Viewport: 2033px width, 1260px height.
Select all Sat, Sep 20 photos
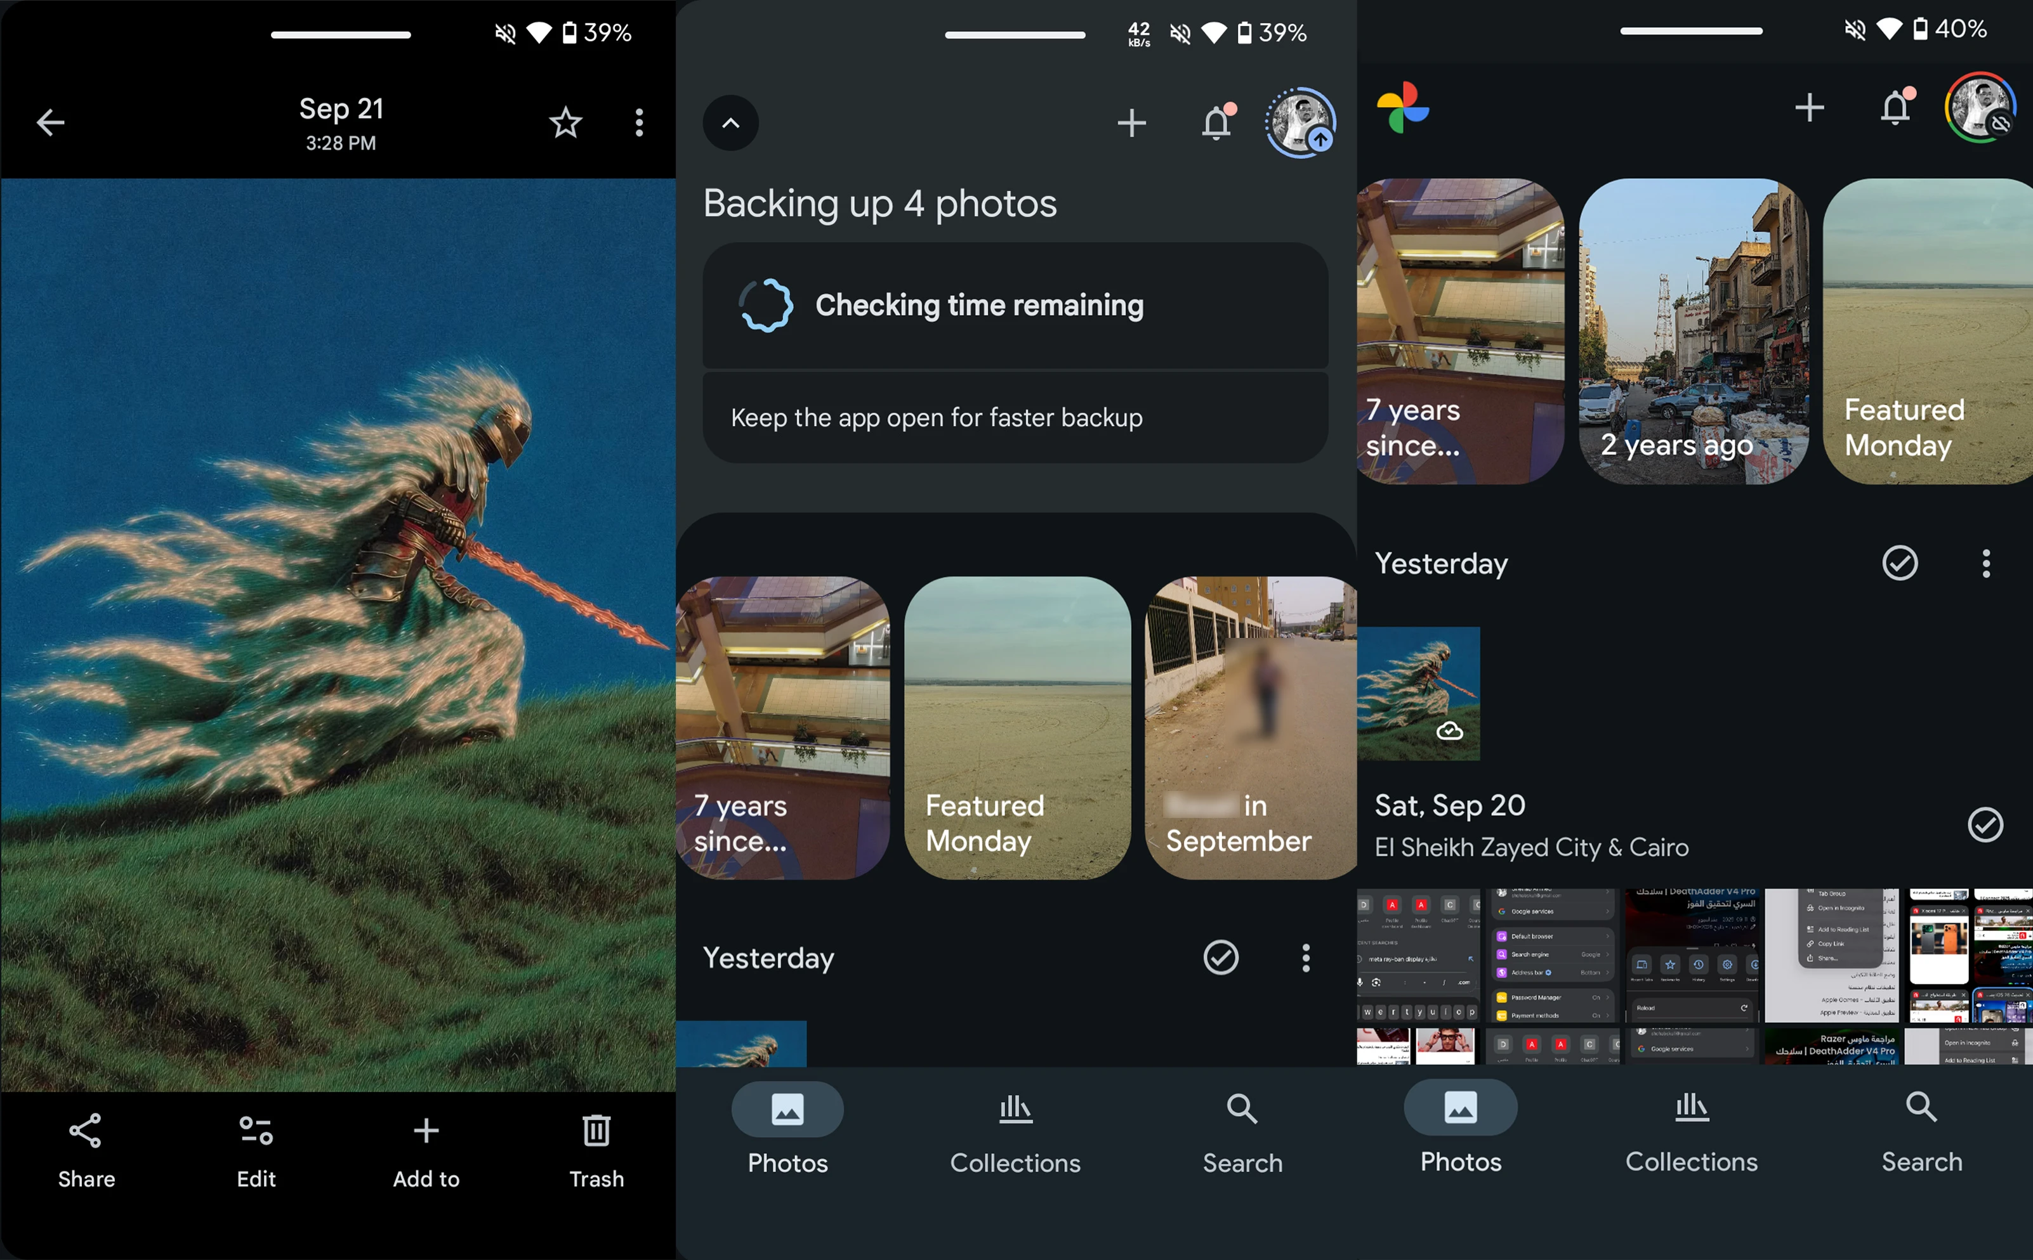(x=1985, y=825)
